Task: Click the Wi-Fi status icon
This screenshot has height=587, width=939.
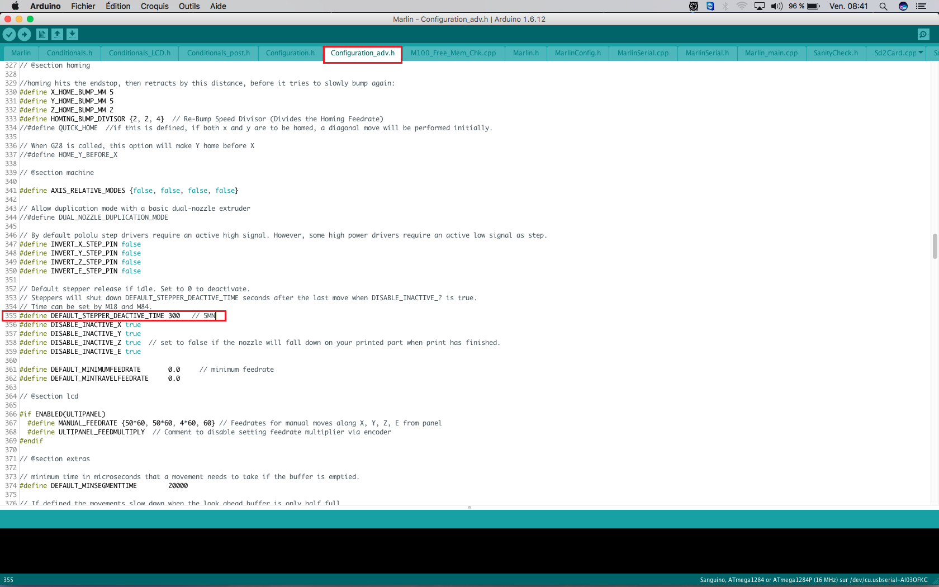Action: tap(742, 6)
